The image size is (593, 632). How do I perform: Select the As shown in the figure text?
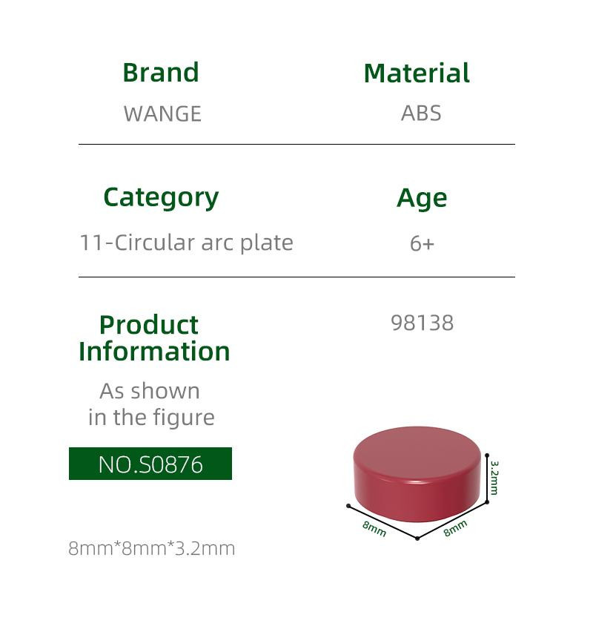pyautogui.click(x=151, y=404)
